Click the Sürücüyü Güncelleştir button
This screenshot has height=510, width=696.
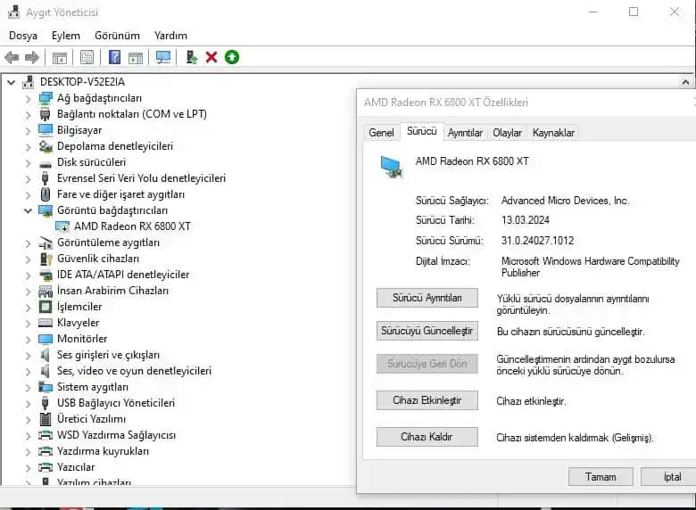coord(427,331)
